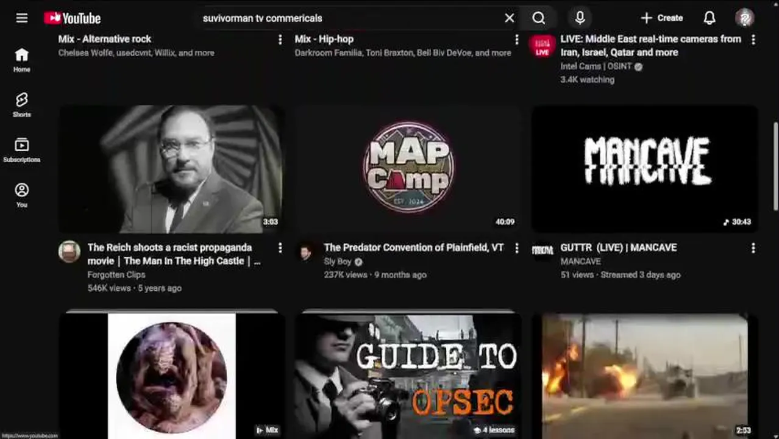Open the You sidebar item
This screenshot has width=779, height=439.
point(22,196)
